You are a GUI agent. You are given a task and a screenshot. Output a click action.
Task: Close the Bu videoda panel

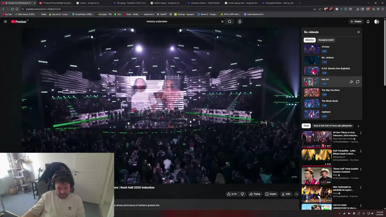click(359, 32)
